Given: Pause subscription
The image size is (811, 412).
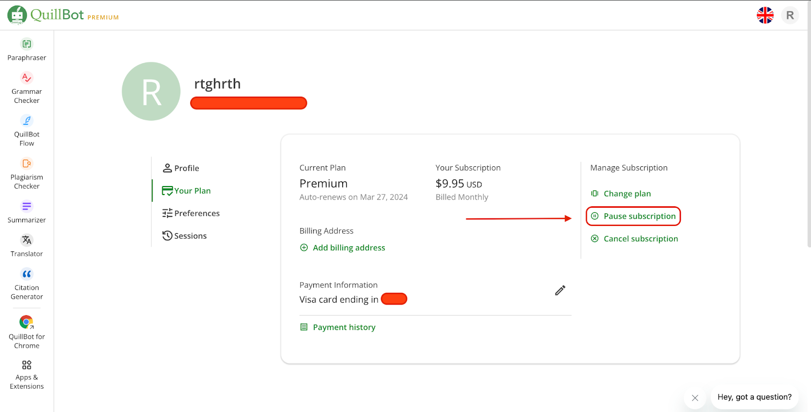Looking at the screenshot, I should click(x=634, y=216).
